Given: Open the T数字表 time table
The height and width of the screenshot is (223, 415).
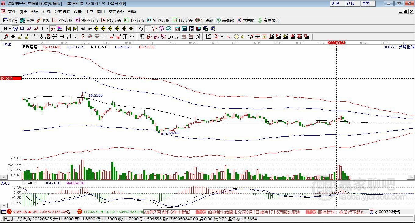Looking at the screenshot, I should (182, 20).
